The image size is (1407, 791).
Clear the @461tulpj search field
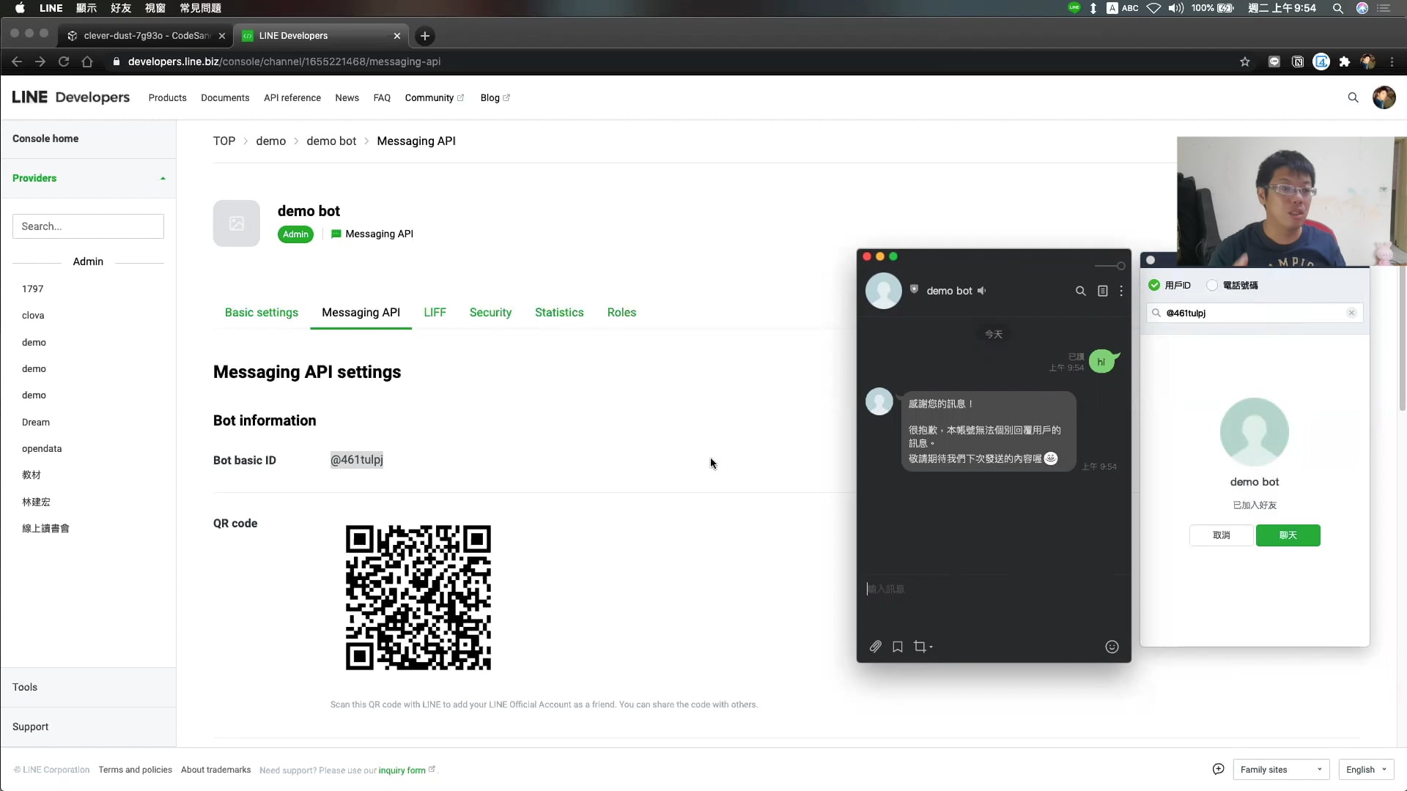coord(1351,313)
